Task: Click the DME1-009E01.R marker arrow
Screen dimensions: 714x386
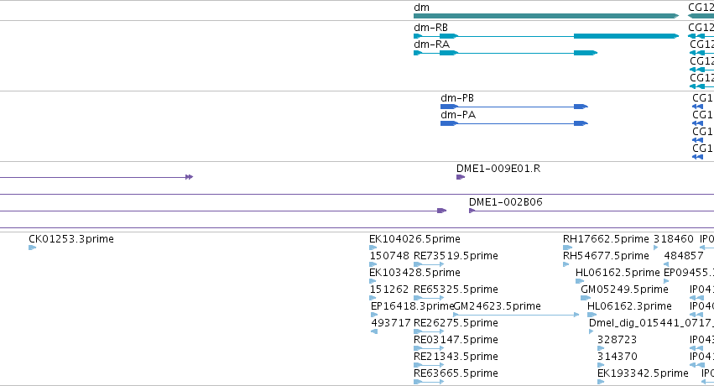Action: point(461,177)
